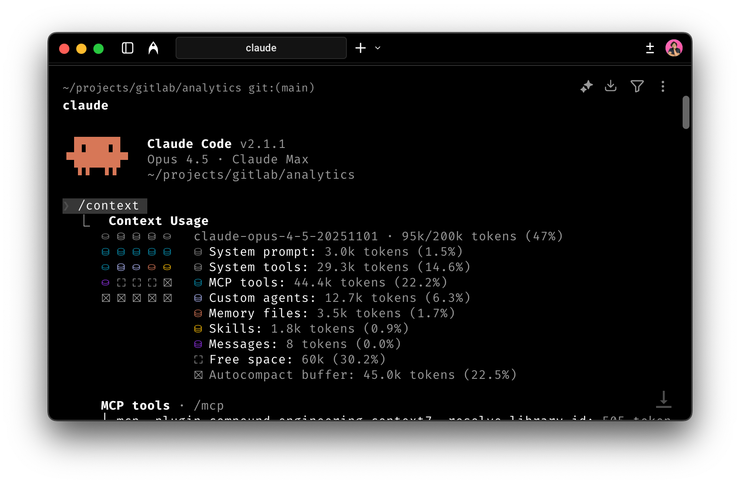Click the 'Opus 4.5 · Claude Max' line
740x484 pixels.
tap(228, 159)
